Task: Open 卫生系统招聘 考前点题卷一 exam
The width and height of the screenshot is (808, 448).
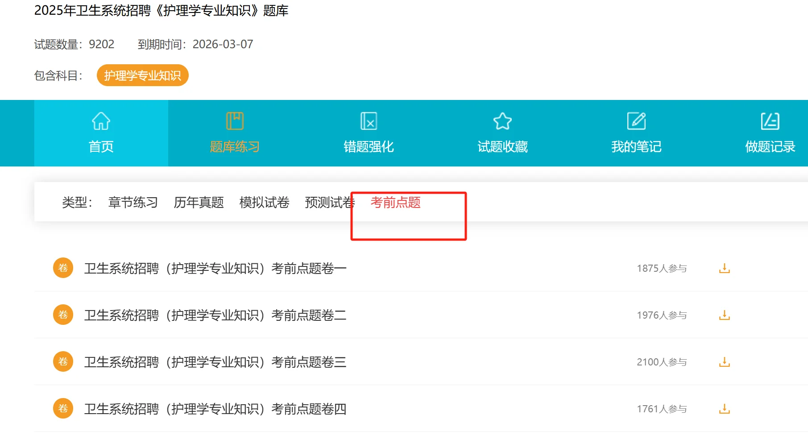Action: point(215,268)
